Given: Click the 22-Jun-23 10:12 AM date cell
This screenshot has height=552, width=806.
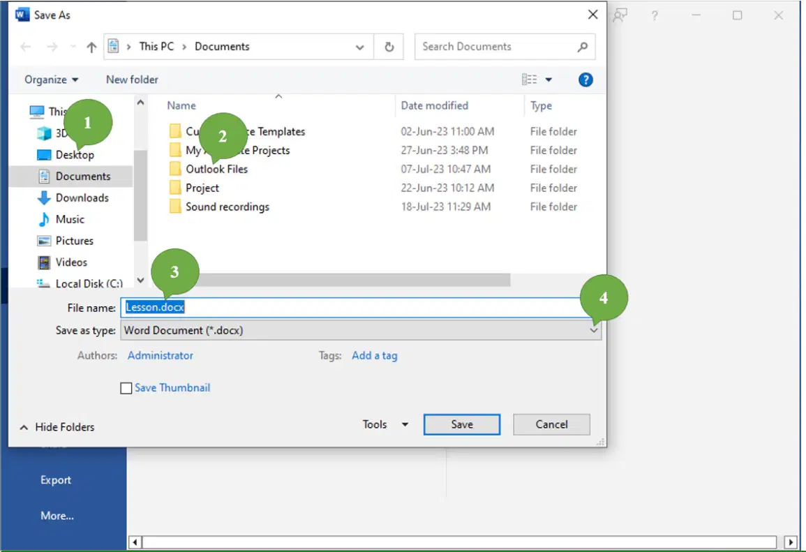Looking at the screenshot, I should (x=447, y=188).
